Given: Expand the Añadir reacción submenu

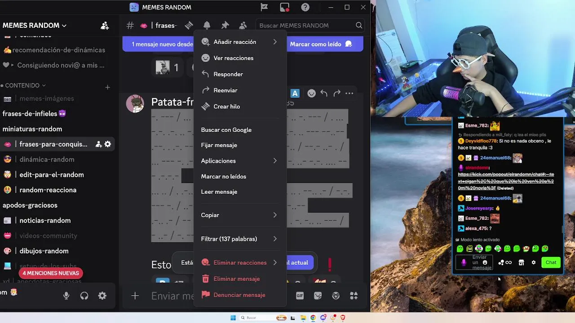Looking at the screenshot, I should (240, 42).
